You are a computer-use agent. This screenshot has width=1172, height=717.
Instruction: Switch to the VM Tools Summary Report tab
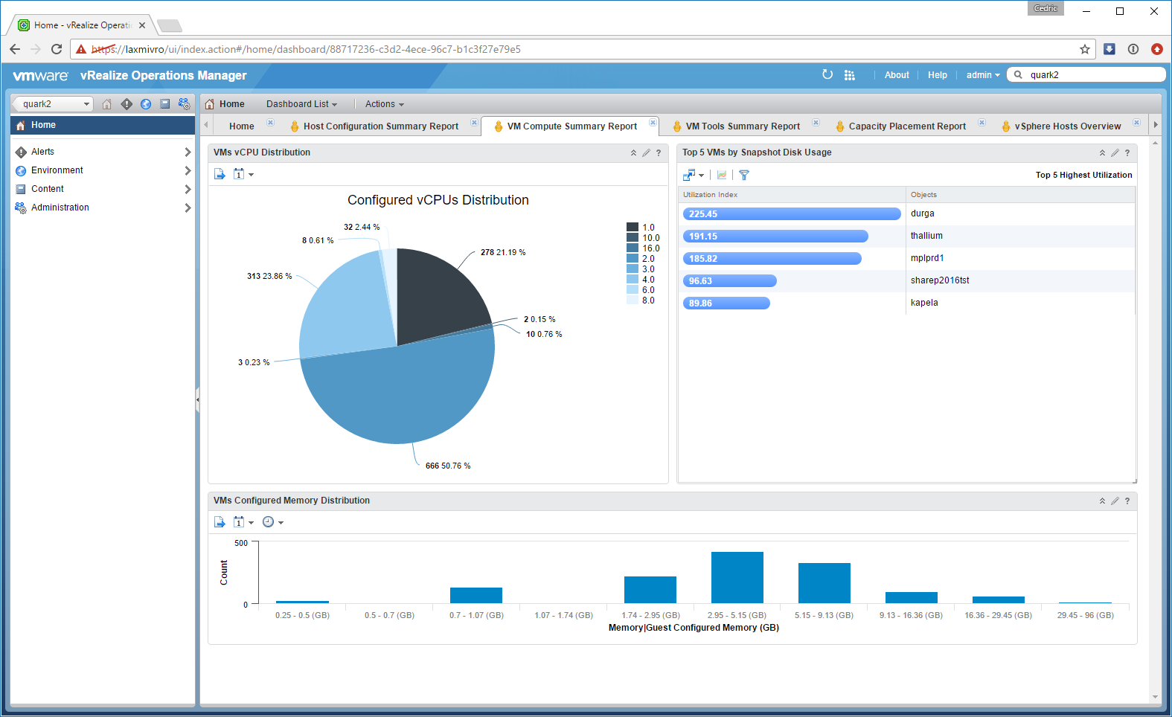point(742,126)
